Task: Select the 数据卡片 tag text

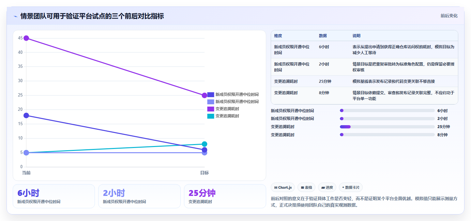Action: [x=352, y=187]
